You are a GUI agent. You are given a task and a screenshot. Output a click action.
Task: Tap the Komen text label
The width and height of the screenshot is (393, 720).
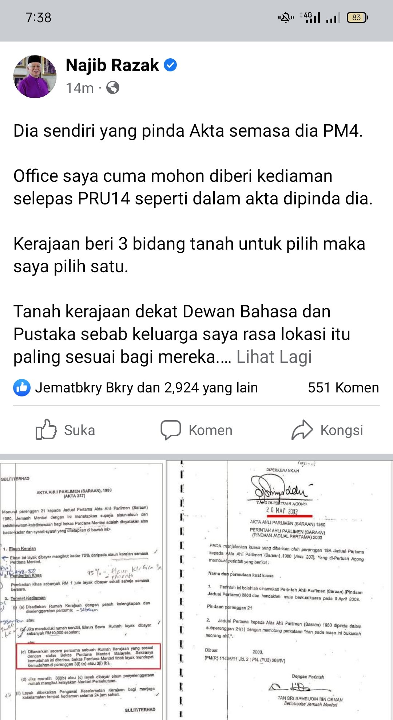tap(210, 430)
